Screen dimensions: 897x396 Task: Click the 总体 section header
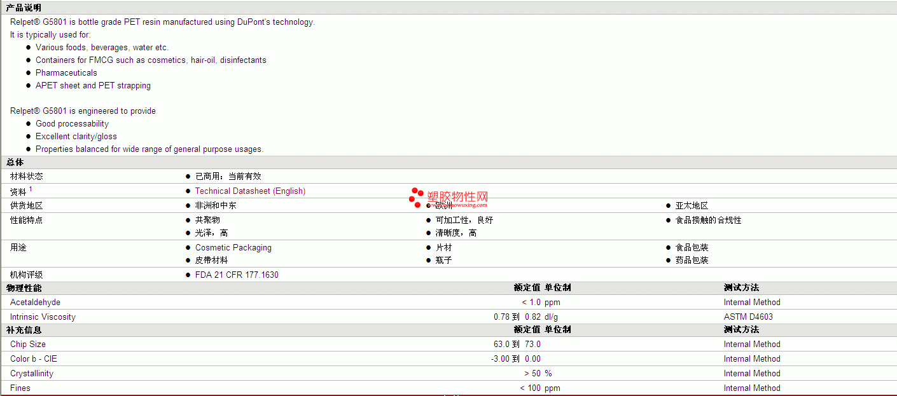pos(15,163)
